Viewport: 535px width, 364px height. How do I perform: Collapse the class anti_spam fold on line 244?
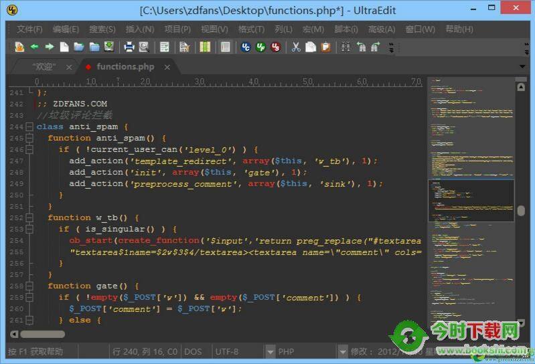29,126
